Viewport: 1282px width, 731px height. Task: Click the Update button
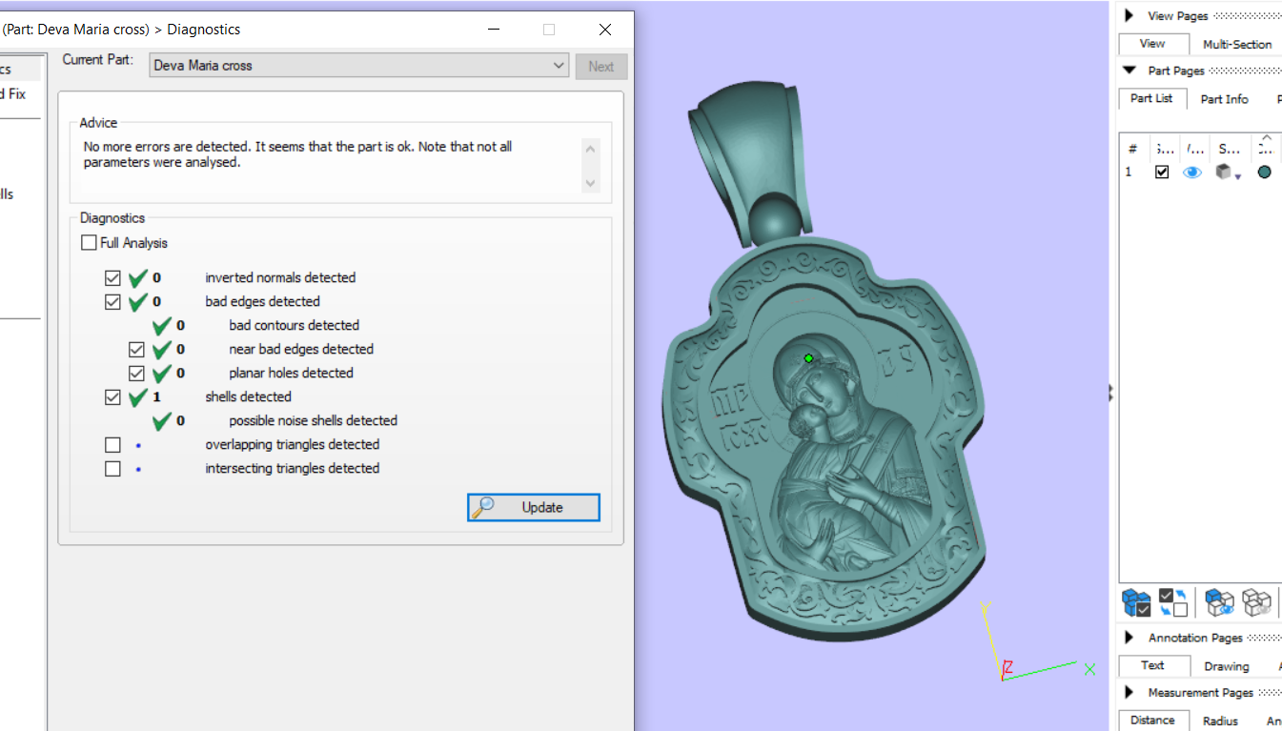pos(534,507)
